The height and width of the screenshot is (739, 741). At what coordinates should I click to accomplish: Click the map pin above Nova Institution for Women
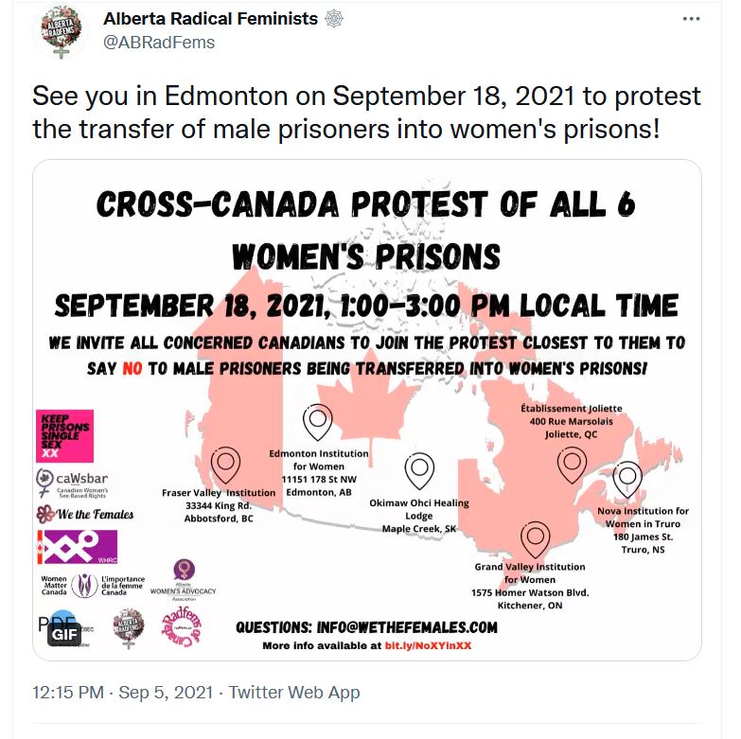(x=627, y=480)
